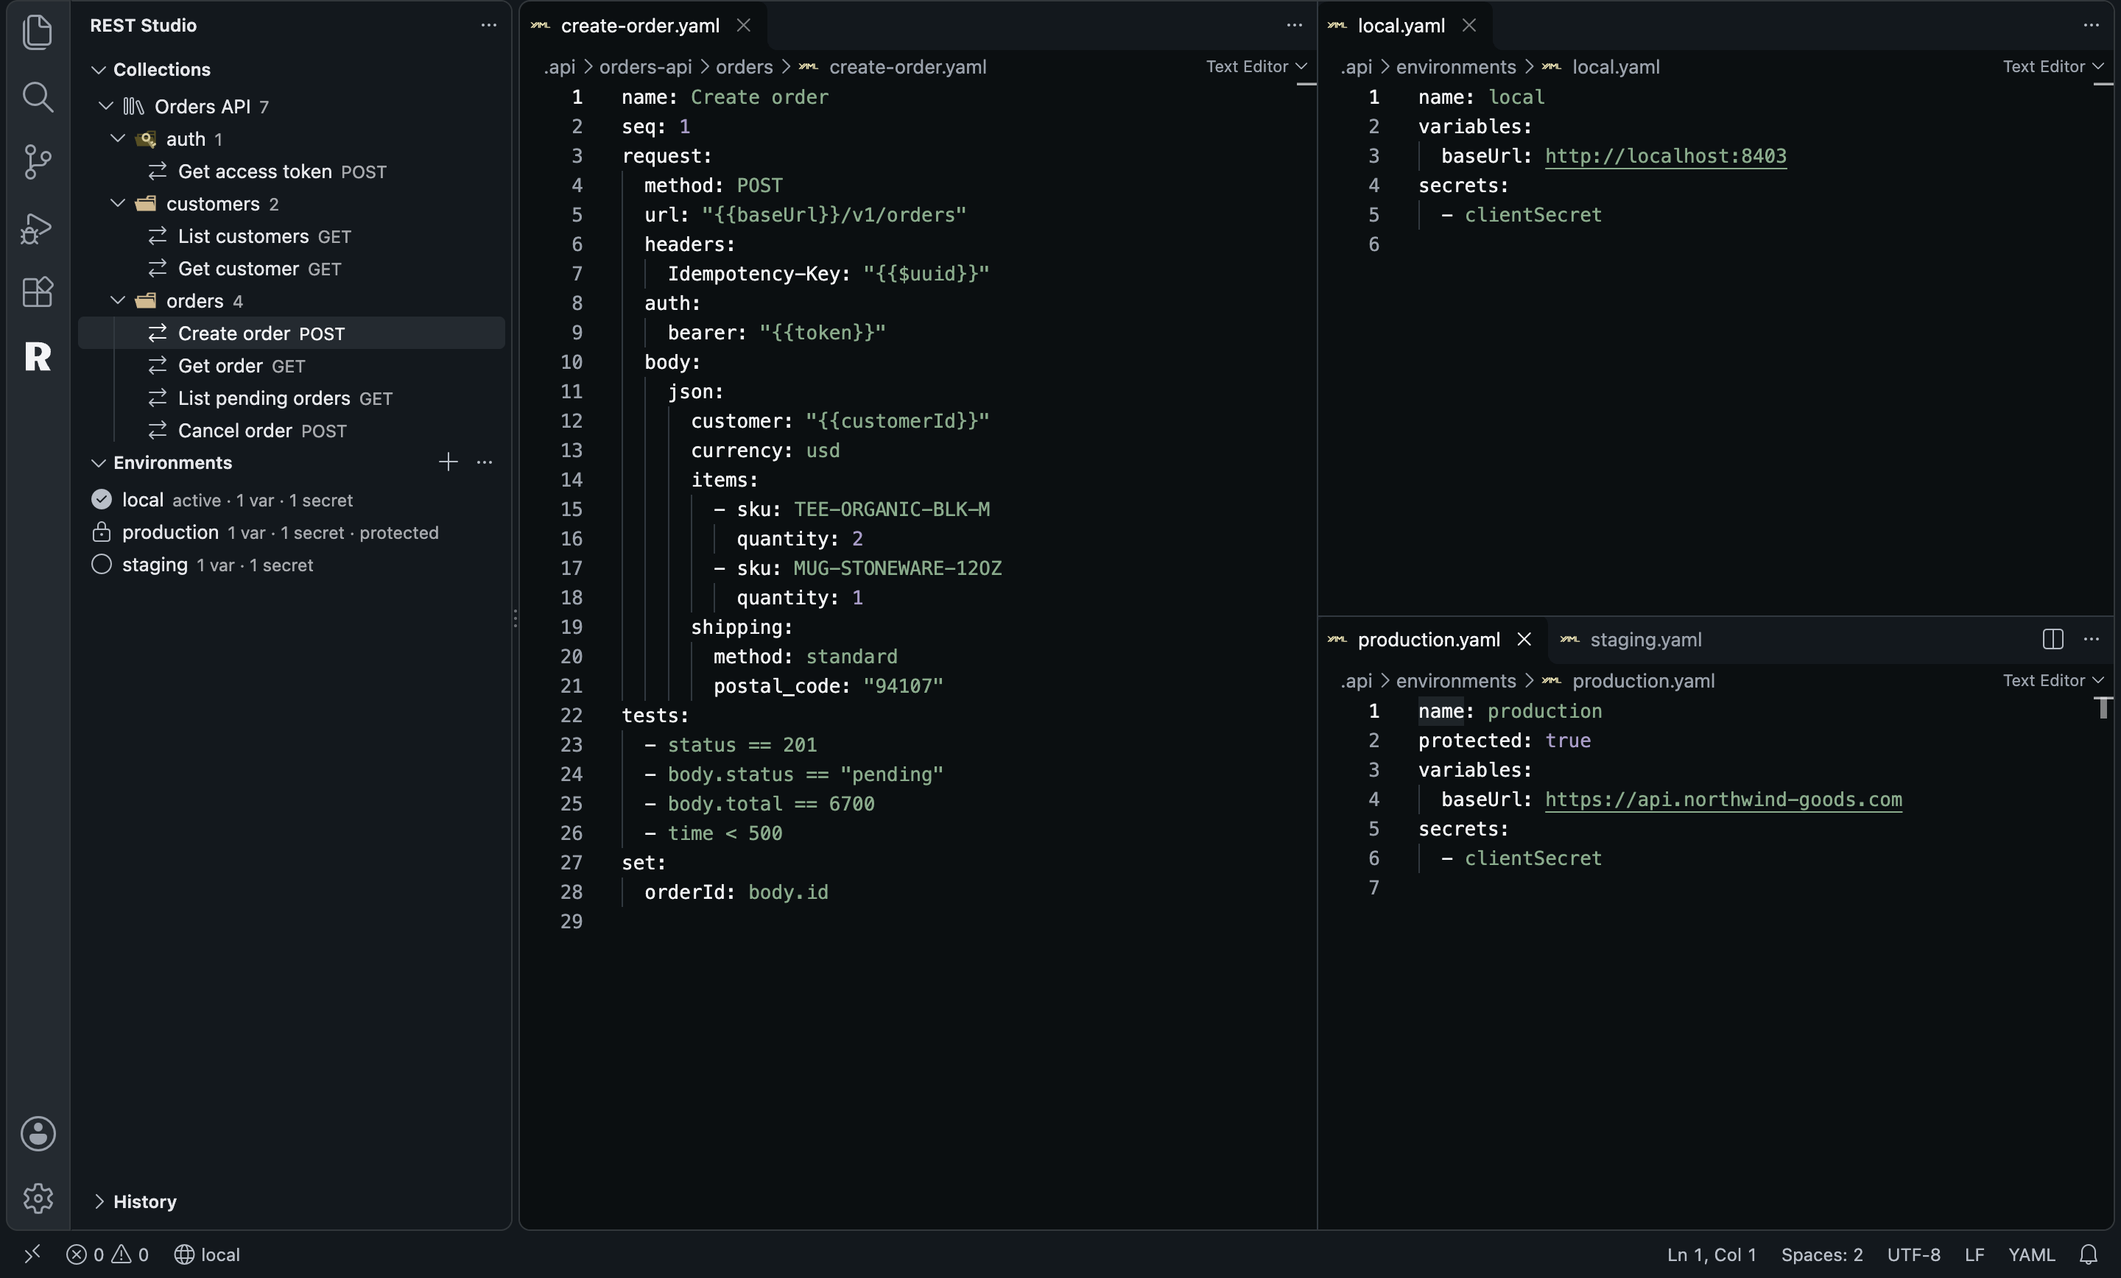Follow the http://localhost:8403 link

(x=1665, y=156)
